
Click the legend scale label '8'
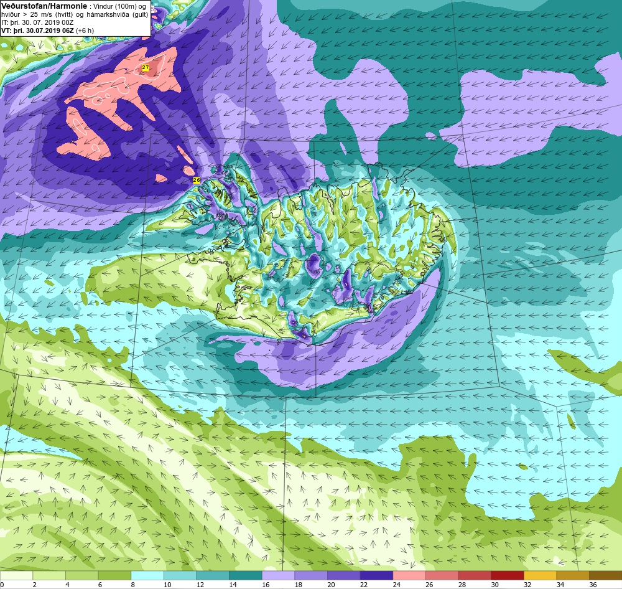pos(133,585)
